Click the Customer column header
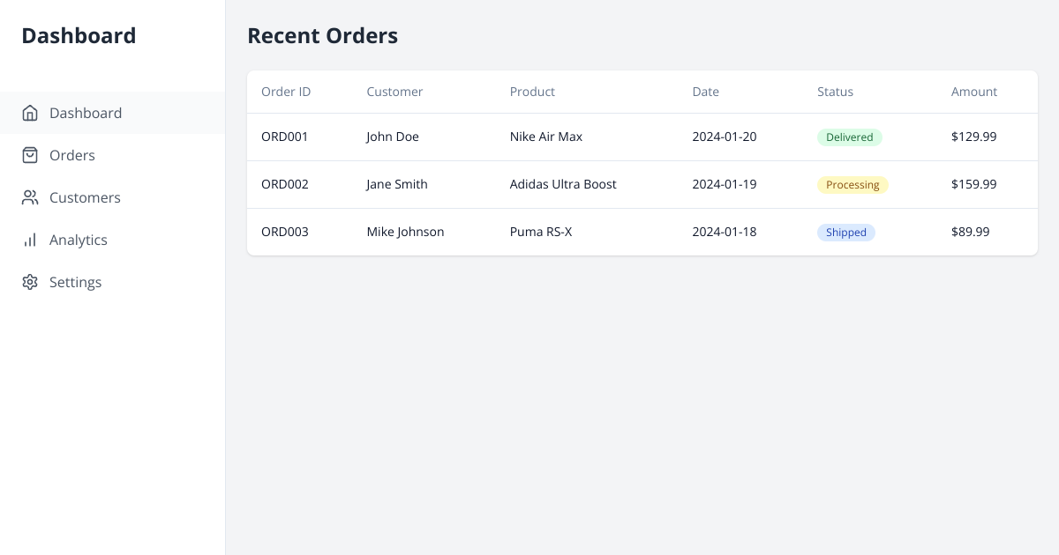Screen dimensions: 1059x555 (394, 92)
